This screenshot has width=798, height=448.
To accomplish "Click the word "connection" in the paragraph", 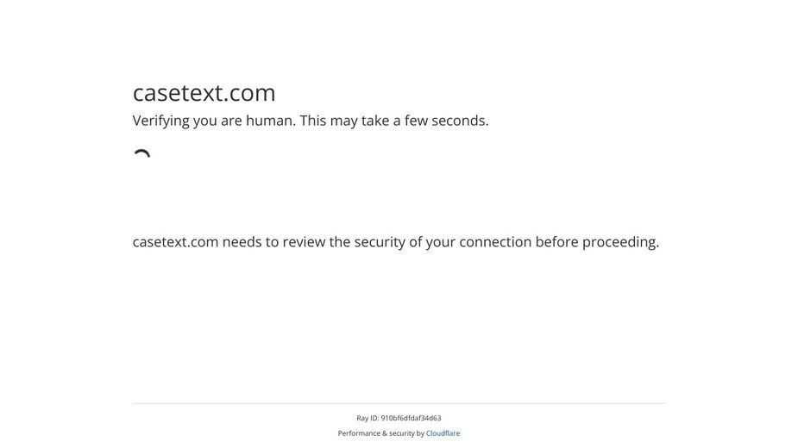I will (x=495, y=242).
